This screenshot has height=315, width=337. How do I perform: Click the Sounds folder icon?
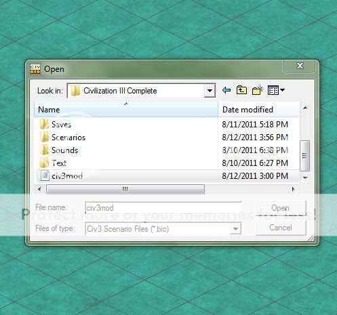pyautogui.click(x=44, y=150)
